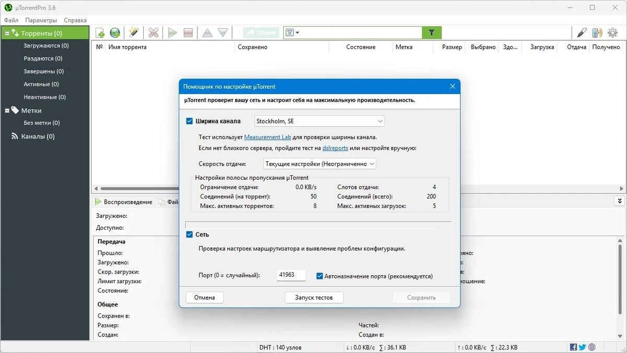Image resolution: width=627 pixels, height=353 pixels.
Task: Sort by Состояние column header
Action: coord(361,47)
